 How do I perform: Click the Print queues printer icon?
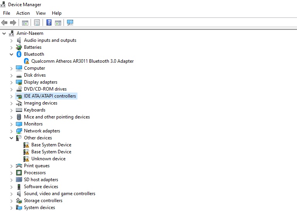tap(19, 166)
